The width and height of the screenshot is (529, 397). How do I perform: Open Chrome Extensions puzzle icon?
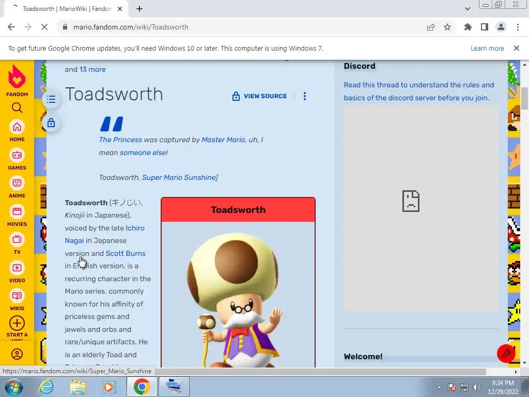(468, 27)
